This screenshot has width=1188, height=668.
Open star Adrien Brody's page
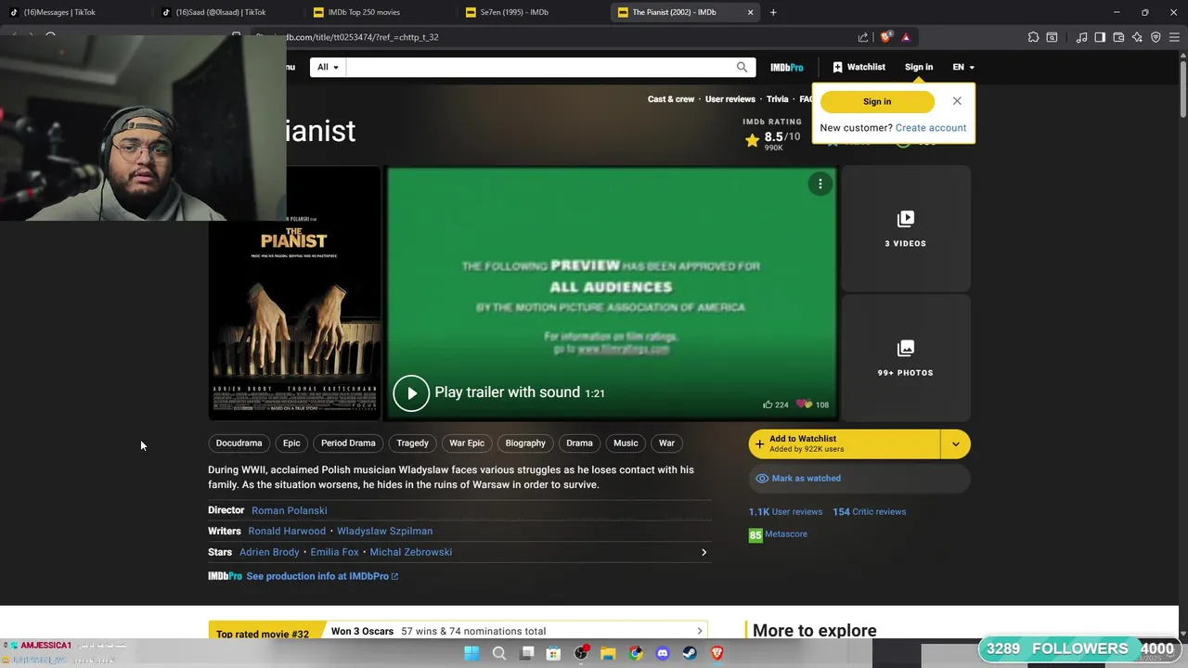269,552
